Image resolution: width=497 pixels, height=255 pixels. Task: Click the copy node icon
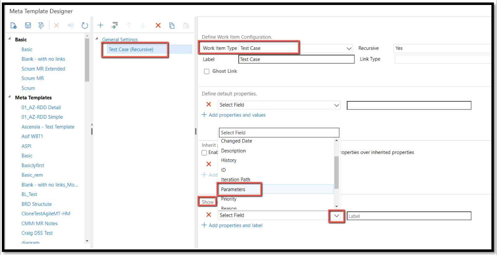[172, 25]
